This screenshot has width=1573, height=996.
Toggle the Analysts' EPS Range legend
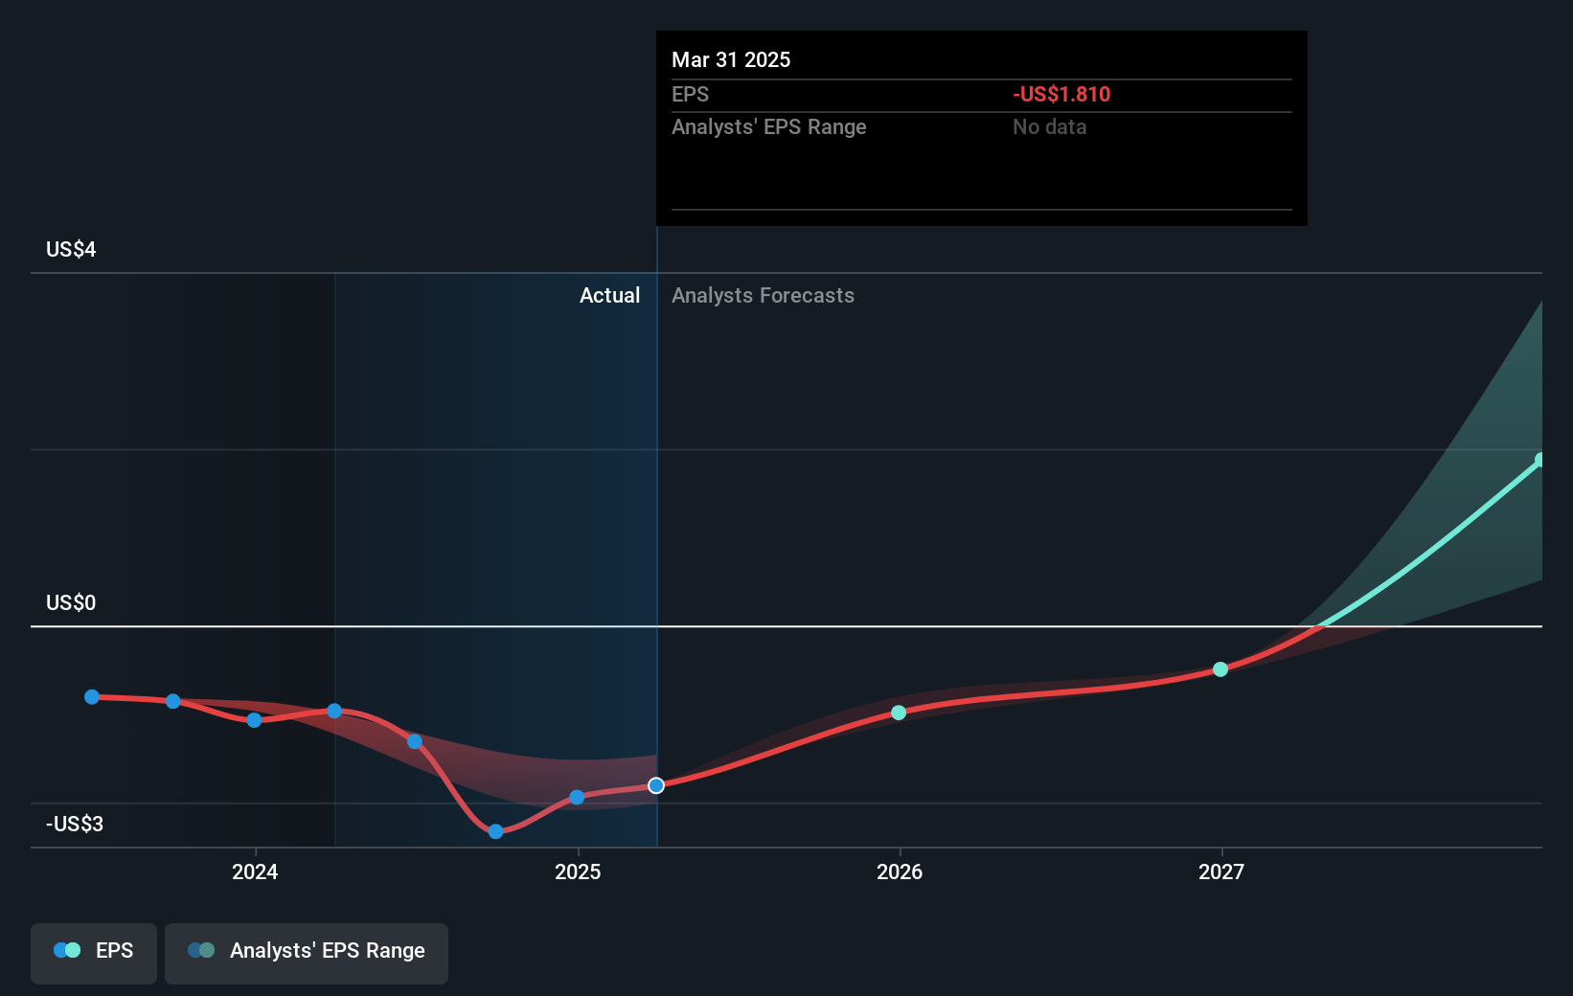pyautogui.click(x=307, y=953)
